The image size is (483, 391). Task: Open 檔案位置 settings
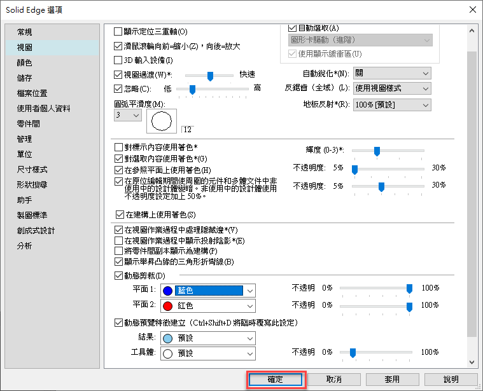coord(32,93)
